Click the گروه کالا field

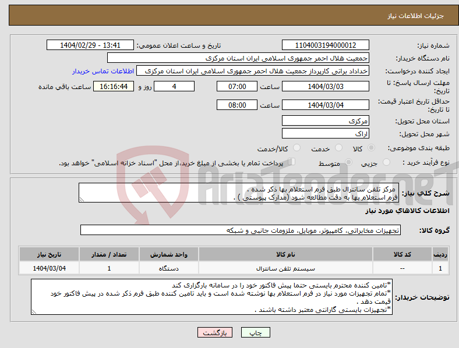pos(241,230)
